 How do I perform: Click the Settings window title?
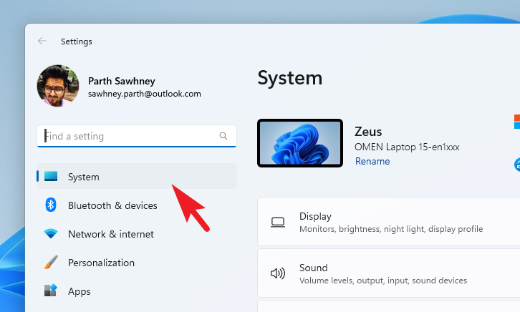[x=77, y=42]
